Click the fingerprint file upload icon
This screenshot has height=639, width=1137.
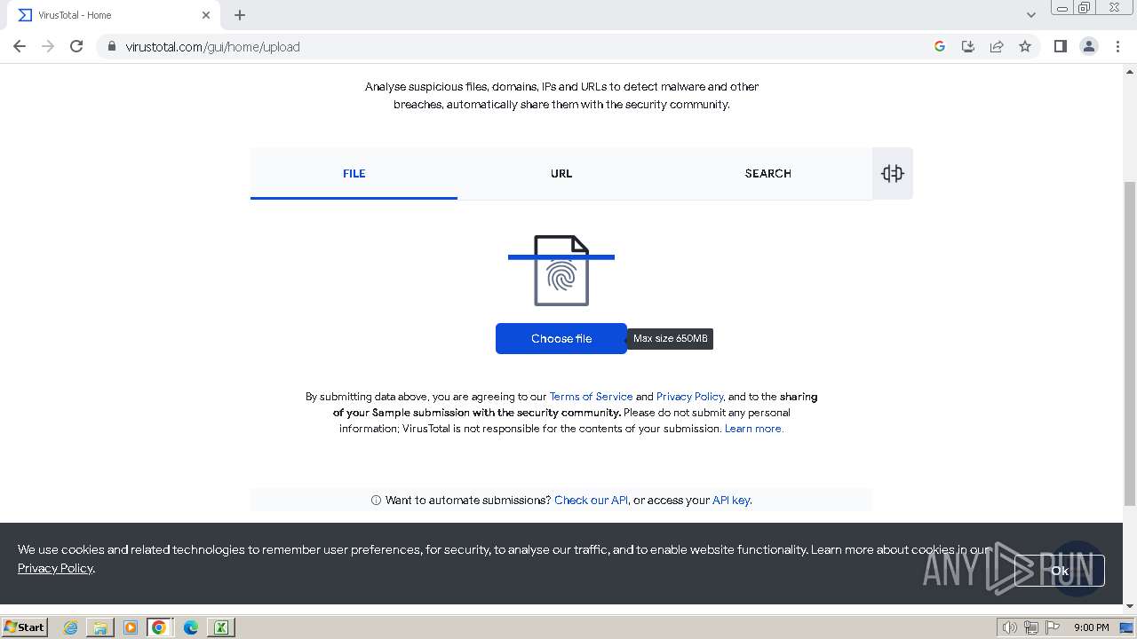pos(561,271)
